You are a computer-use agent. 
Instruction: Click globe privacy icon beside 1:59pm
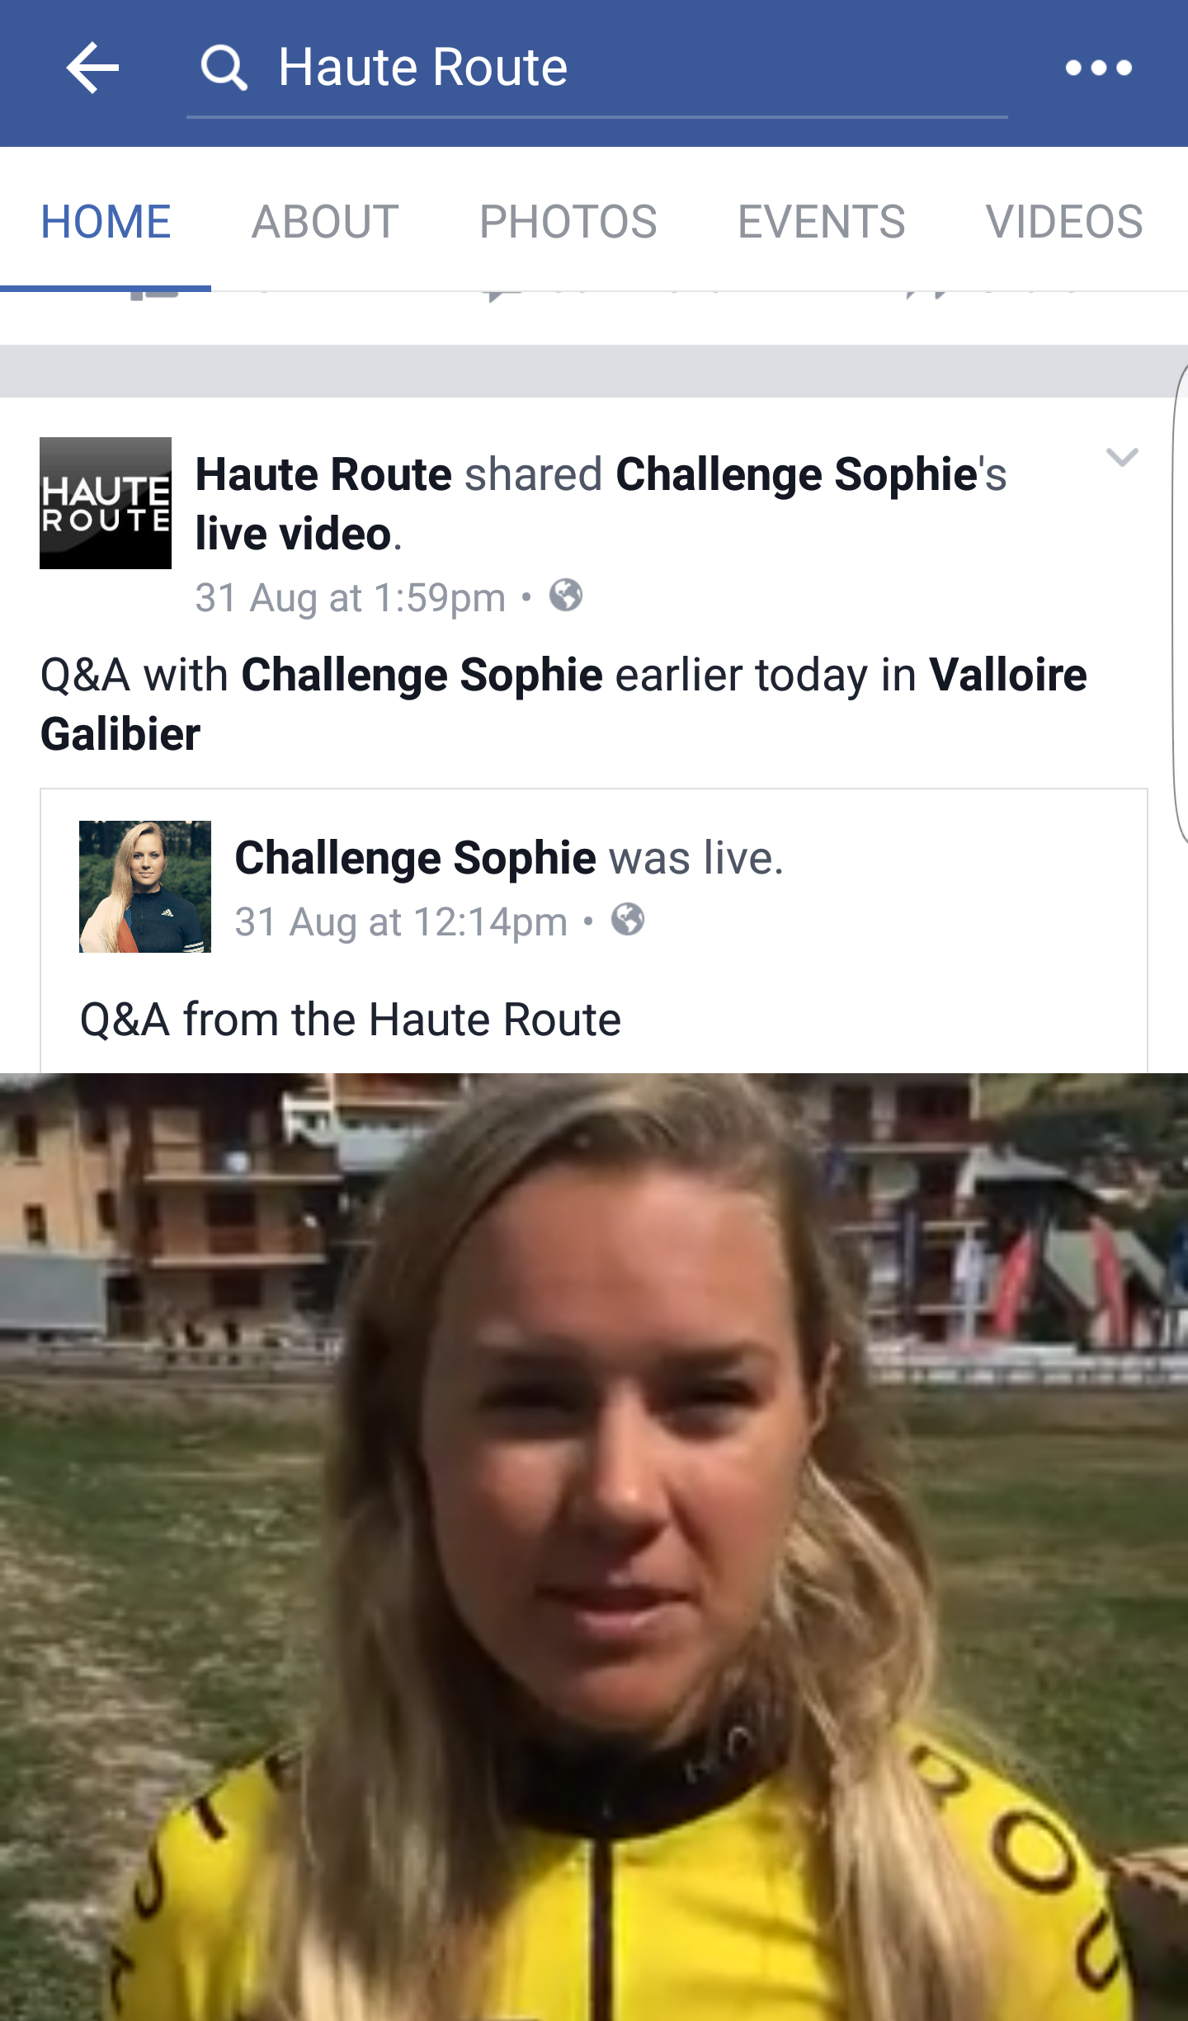pos(566,596)
